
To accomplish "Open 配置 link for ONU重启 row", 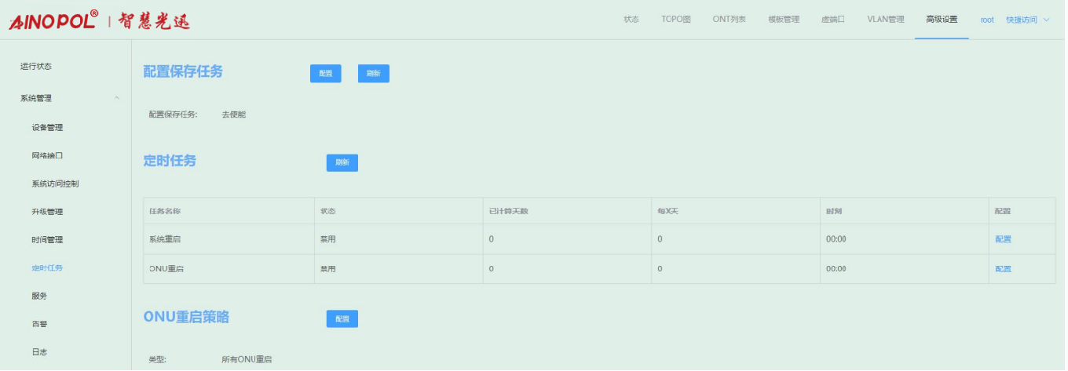I will [1003, 269].
